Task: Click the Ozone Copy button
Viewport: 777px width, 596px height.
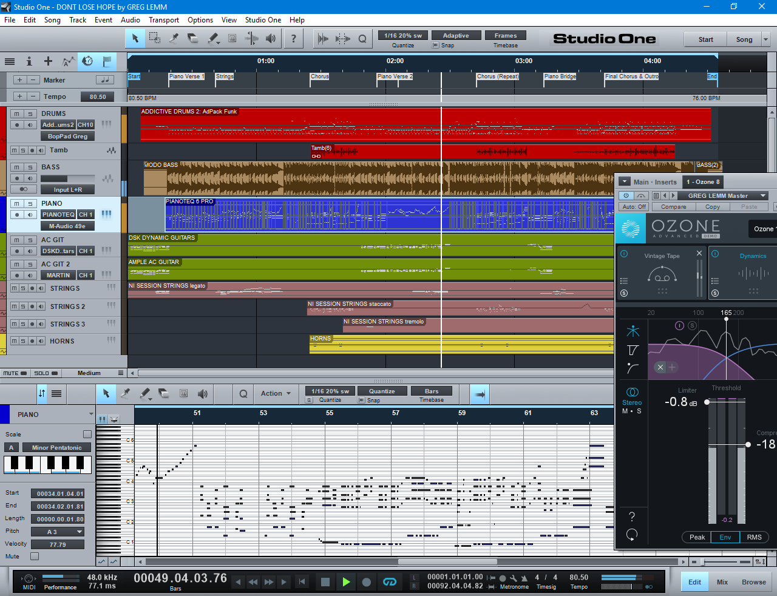Action: 713,207
